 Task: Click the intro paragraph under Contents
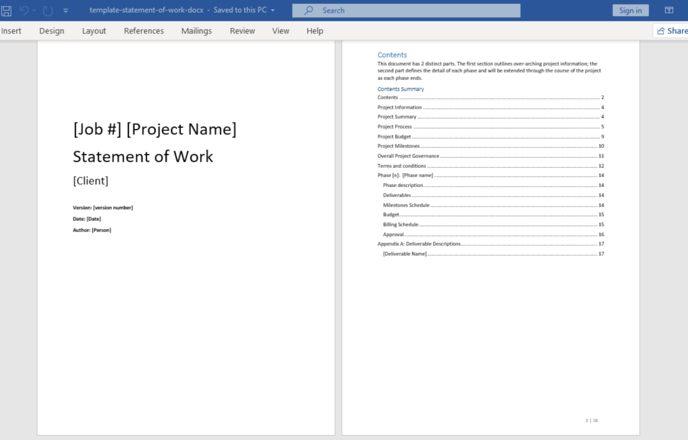(x=489, y=71)
